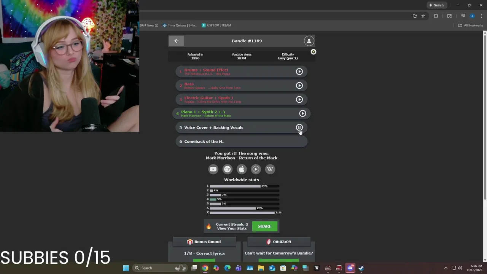
Task: Open Microsoft Copilot on taskbar
Action: coord(216,268)
